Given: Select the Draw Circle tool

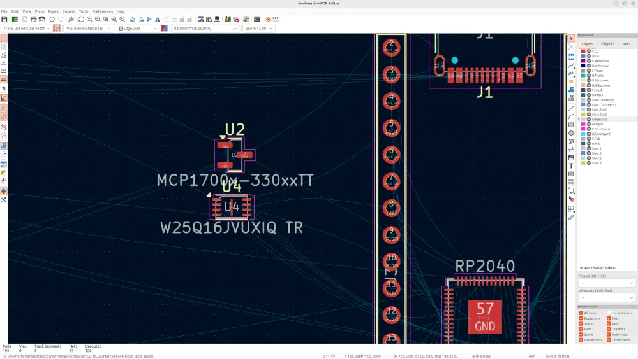Looking at the screenshot, I should (571, 133).
